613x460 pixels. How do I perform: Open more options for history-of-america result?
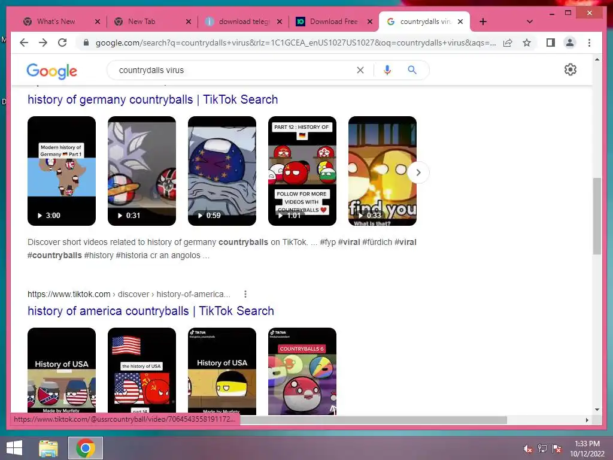(x=245, y=294)
